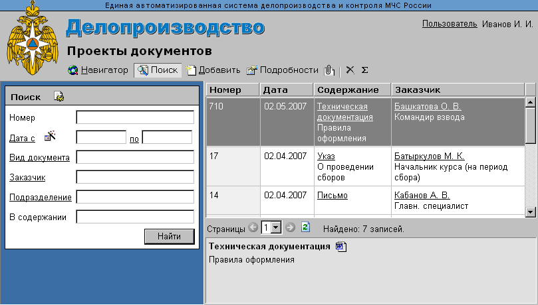Click the start date field
The width and height of the screenshot is (538, 305).
101,137
